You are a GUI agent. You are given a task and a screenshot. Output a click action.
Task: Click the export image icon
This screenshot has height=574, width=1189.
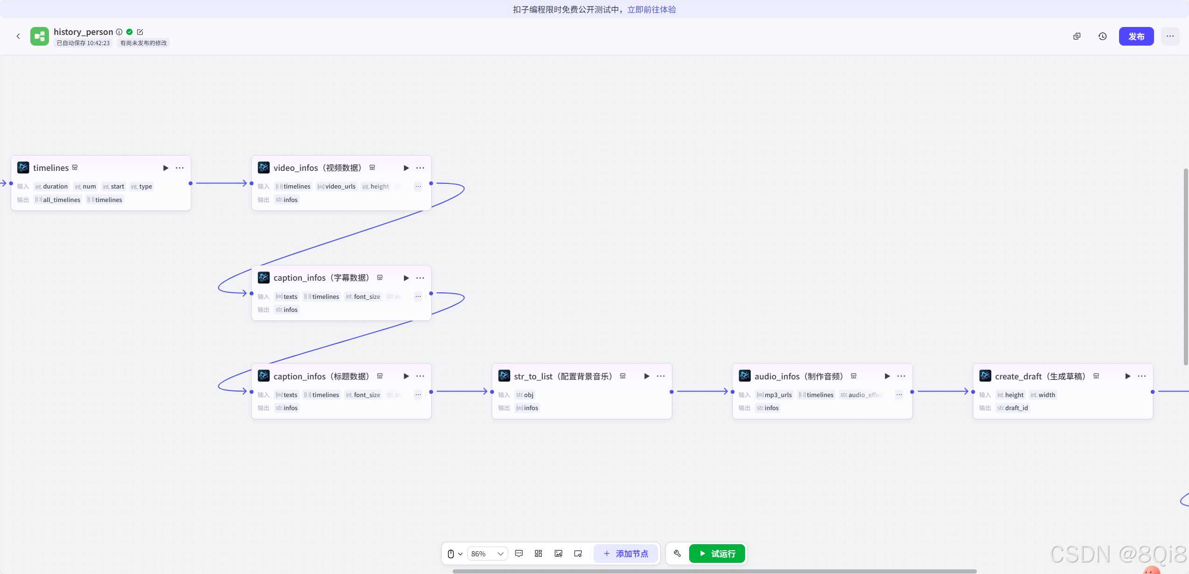[558, 554]
